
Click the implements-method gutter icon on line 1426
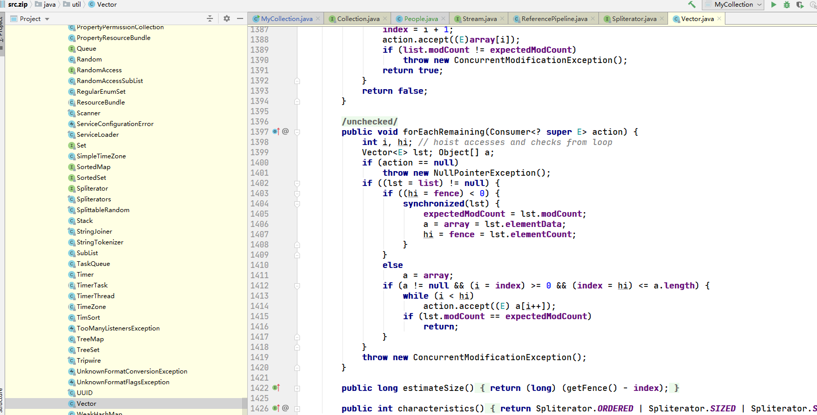[x=276, y=408]
